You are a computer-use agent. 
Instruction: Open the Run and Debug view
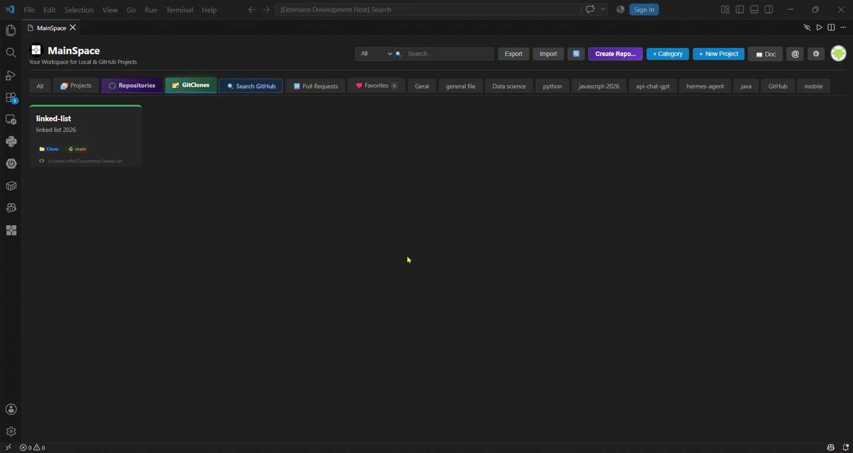point(11,75)
